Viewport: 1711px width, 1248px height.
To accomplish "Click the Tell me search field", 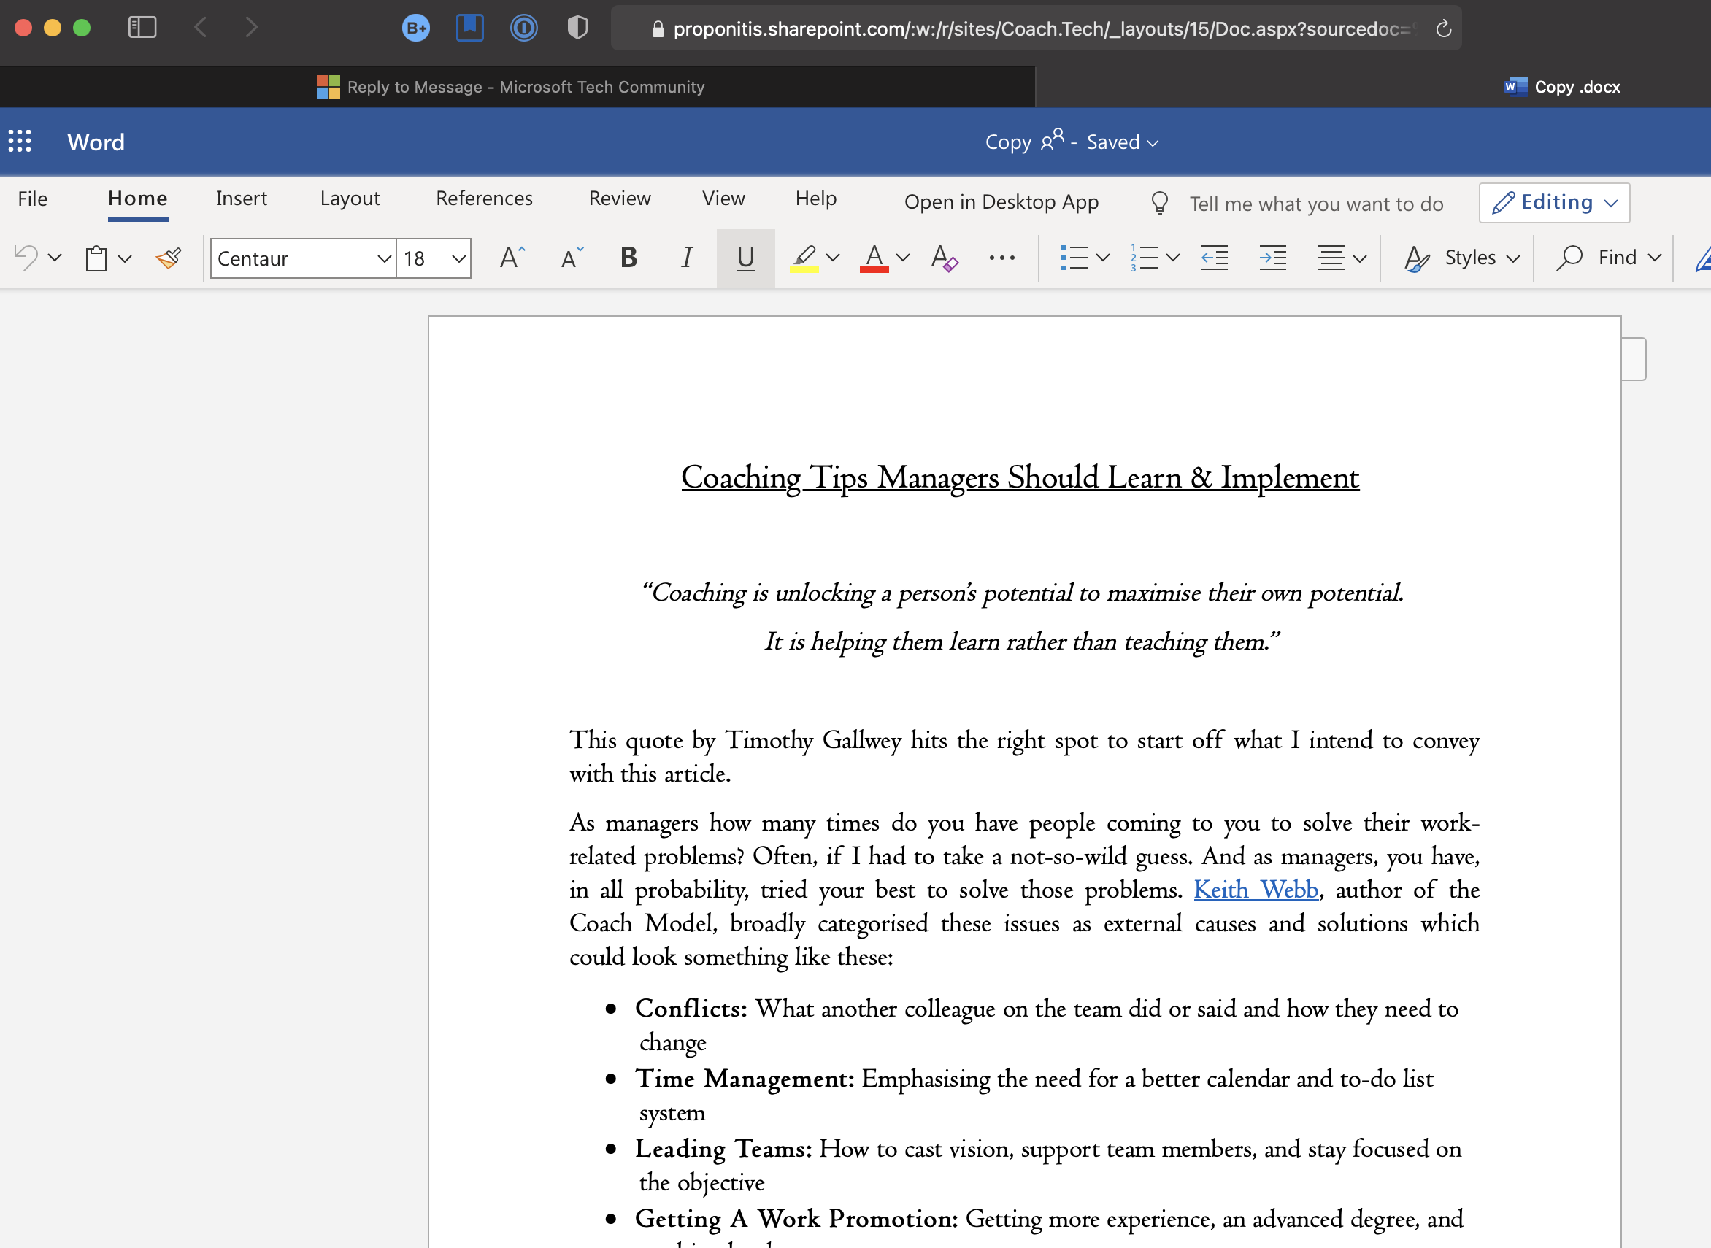I will coord(1316,203).
